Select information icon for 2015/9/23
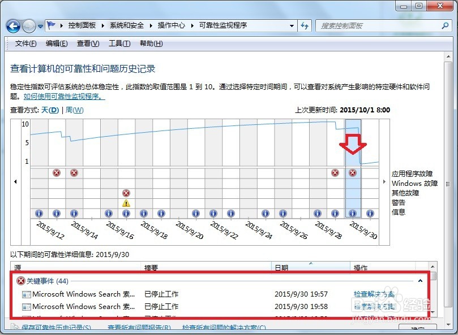Image resolution: width=458 pixels, height=335 pixels. (231, 214)
